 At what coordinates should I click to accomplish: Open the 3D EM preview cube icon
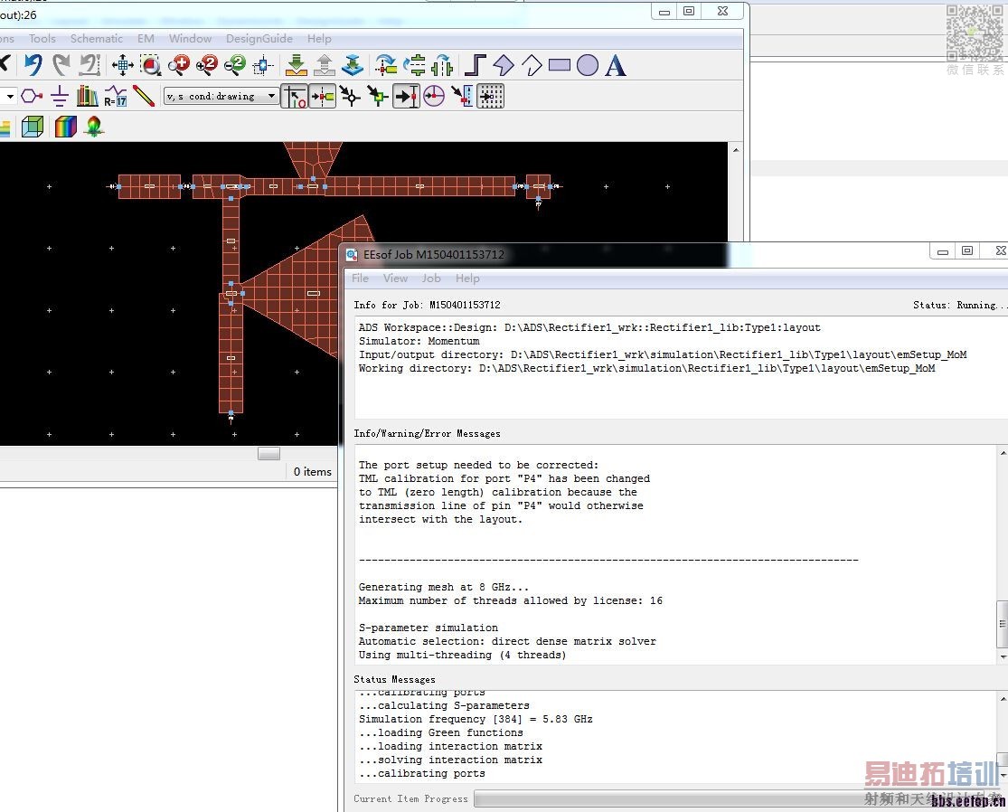tap(33, 127)
